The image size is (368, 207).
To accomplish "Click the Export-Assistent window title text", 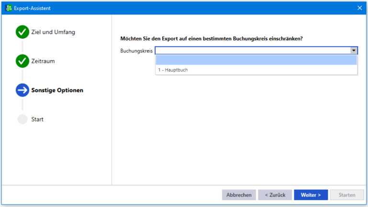I will pyautogui.click(x=32, y=8).
